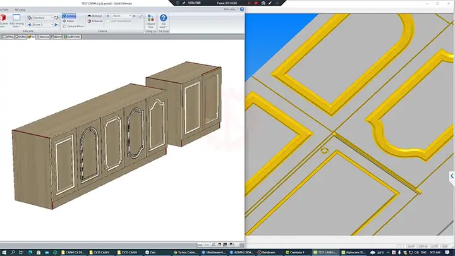Image resolution: width=455 pixels, height=256 pixels.
Task: Click the recorder overlay menu icon
Action: pos(178,3)
